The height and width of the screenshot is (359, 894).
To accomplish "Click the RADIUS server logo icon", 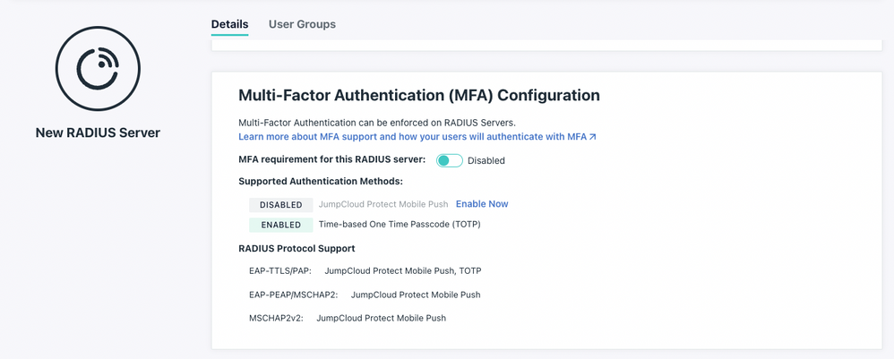I will pyautogui.click(x=98, y=68).
